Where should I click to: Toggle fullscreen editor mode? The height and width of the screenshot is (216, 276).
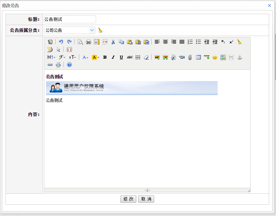point(69,49)
